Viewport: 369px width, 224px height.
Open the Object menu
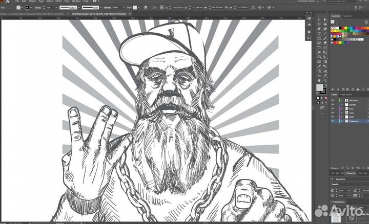[x=32, y=2]
